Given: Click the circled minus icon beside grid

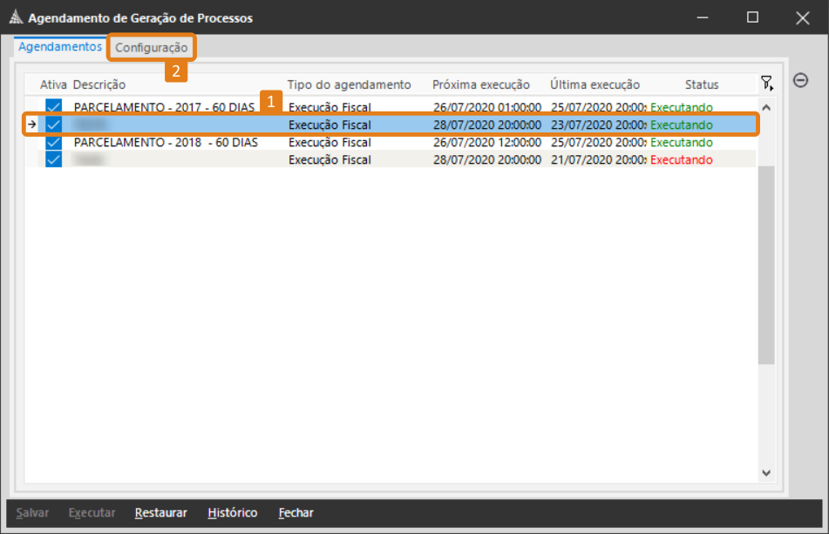Looking at the screenshot, I should pos(800,80).
